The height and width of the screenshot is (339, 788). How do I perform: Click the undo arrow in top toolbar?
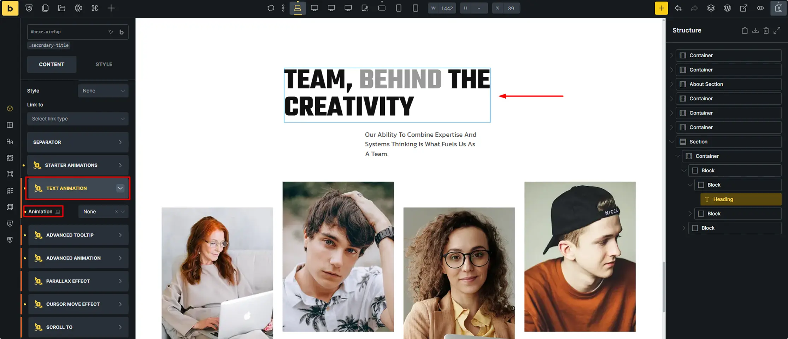(678, 8)
